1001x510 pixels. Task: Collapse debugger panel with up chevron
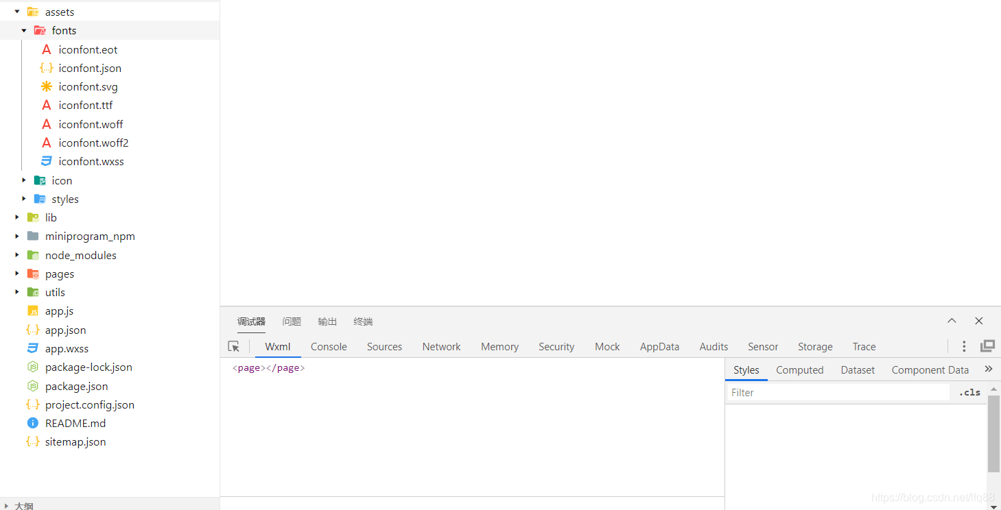(952, 321)
